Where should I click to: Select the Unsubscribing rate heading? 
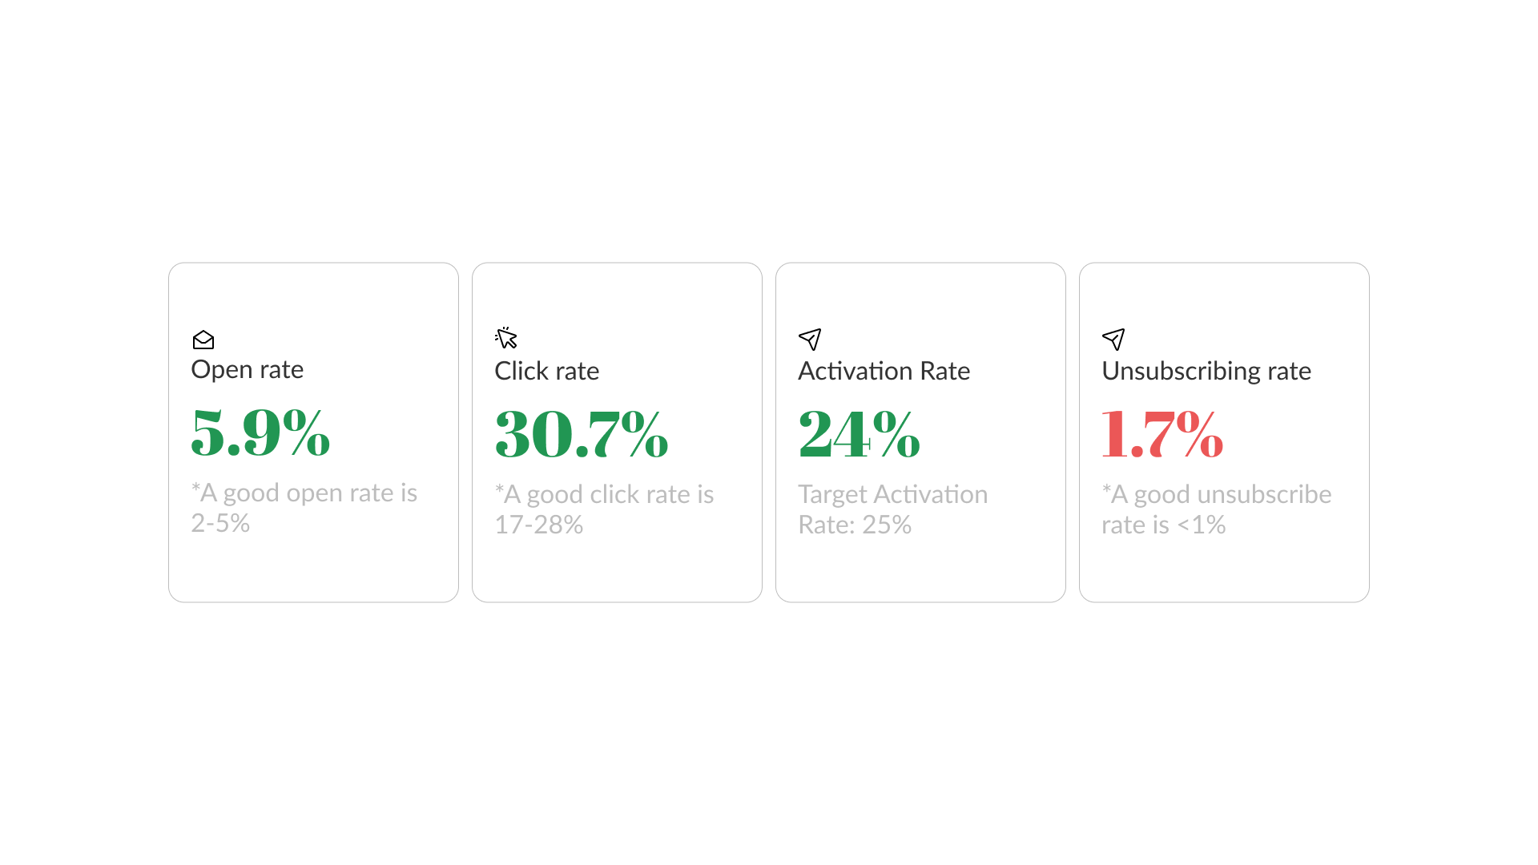tap(1206, 371)
